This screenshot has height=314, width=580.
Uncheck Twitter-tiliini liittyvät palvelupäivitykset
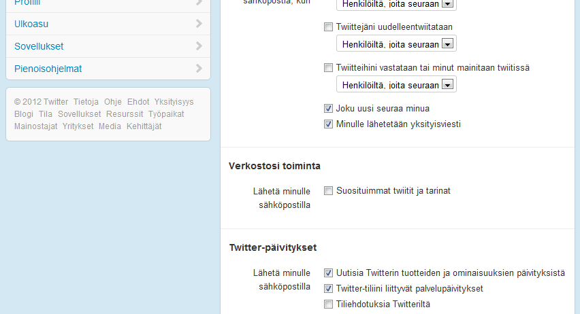click(328, 288)
